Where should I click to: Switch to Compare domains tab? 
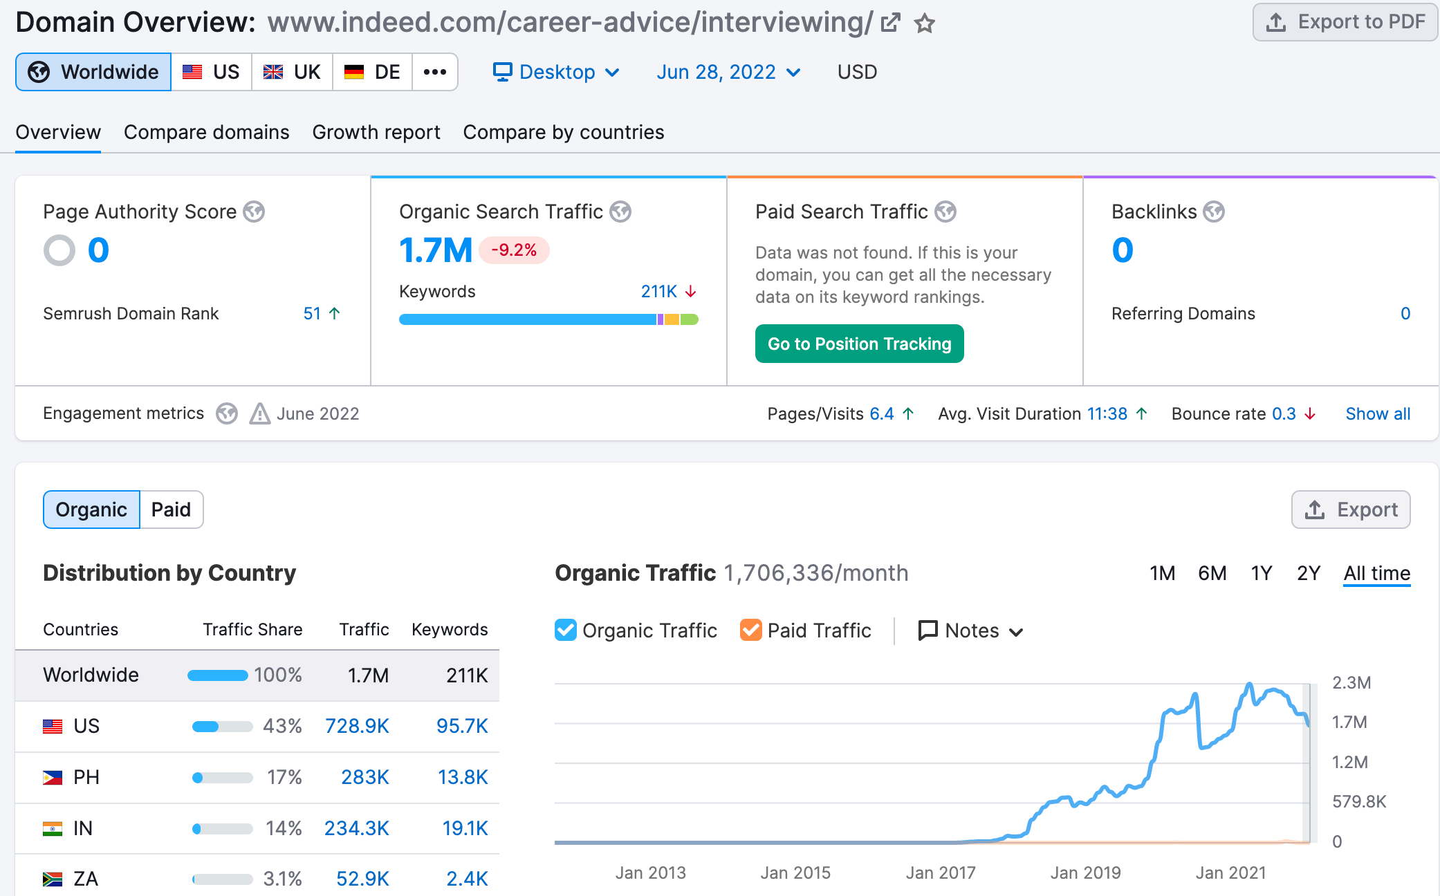coord(207,132)
